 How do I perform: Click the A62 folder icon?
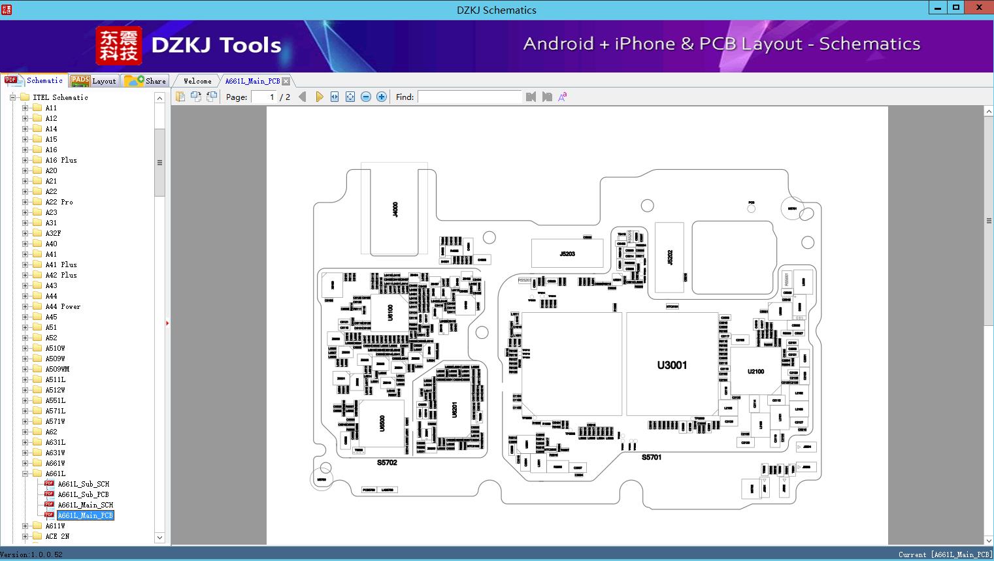[x=37, y=432]
